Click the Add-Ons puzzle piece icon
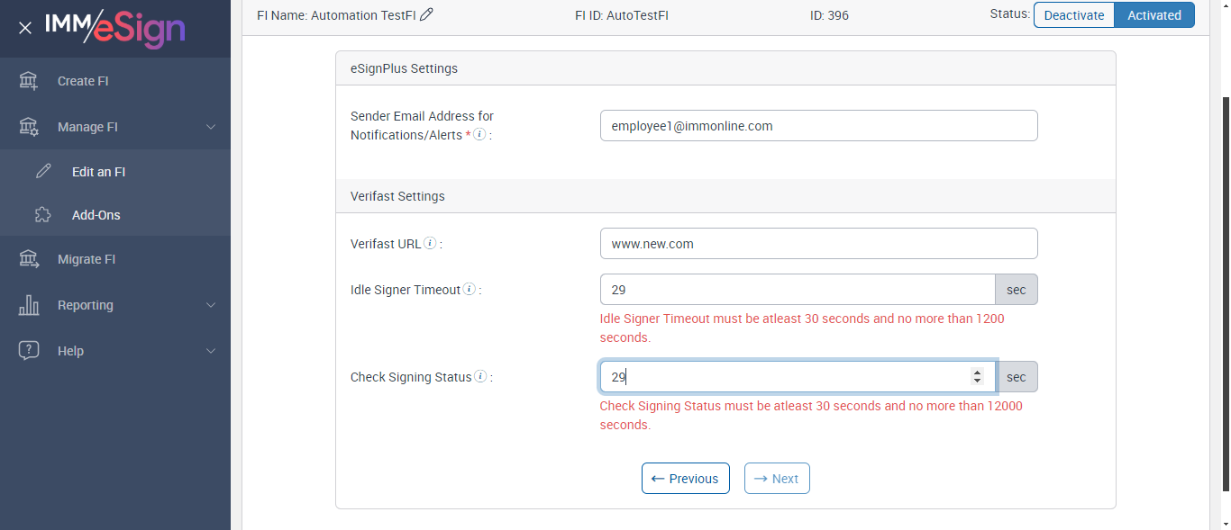This screenshot has height=530, width=1231. [x=42, y=215]
